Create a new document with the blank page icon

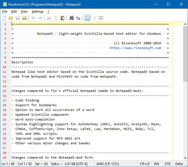(4, 18)
